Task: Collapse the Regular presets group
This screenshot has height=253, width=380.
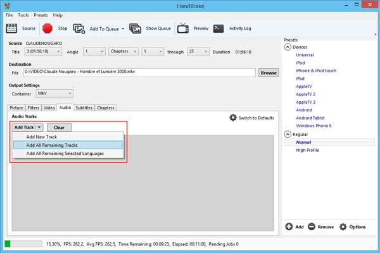Action: click(x=288, y=134)
